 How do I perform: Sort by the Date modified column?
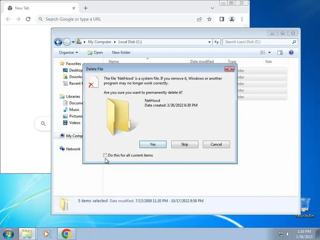[202, 62]
